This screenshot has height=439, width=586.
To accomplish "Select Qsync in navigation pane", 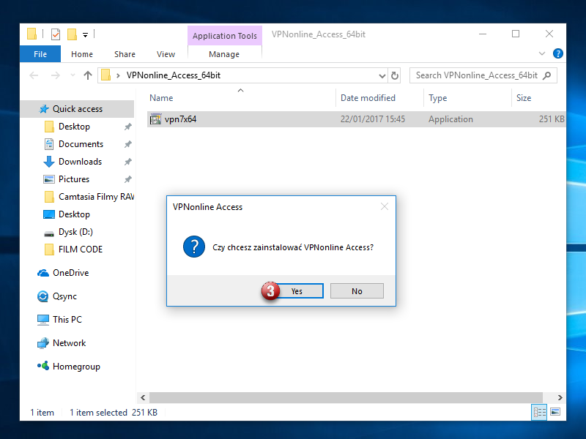I will point(64,296).
